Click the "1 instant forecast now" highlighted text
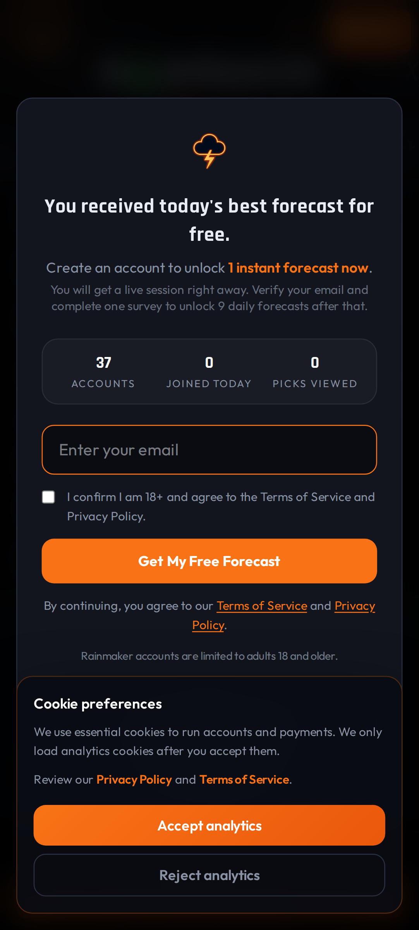Image resolution: width=419 pixels, height=930 pixels. (x=298, y=268)
